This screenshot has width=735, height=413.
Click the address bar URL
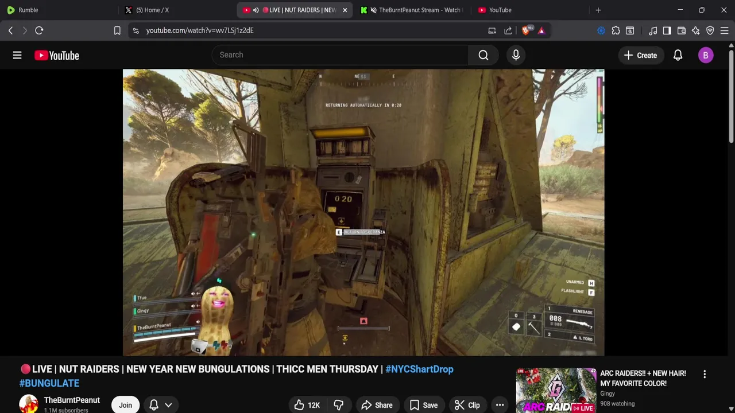200,30
